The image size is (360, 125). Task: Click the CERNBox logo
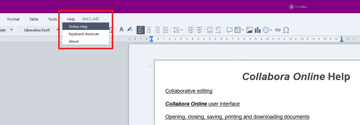[298, 7]
